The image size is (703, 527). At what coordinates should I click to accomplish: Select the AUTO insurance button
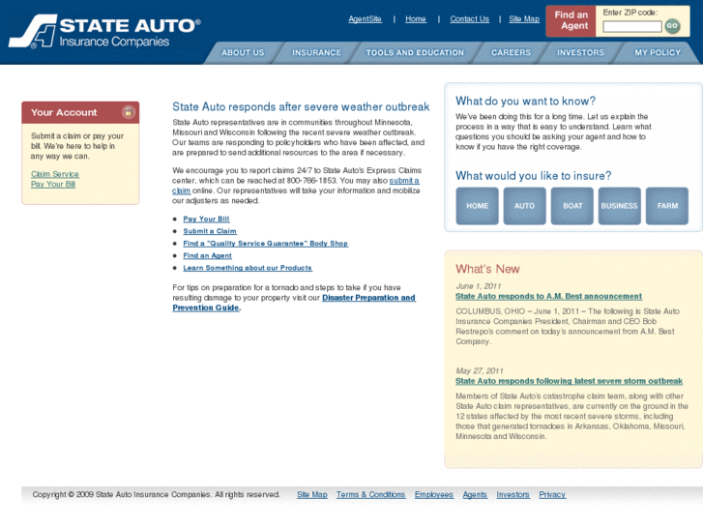tap(524, 206)
